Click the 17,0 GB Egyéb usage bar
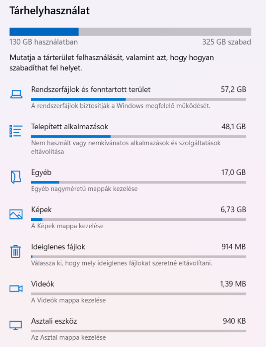The height and width of the screenshot is (347, 266). (x=138, y=182)
